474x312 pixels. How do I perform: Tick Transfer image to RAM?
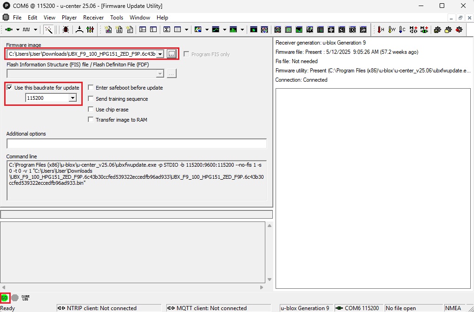click(x=91, y=120)
